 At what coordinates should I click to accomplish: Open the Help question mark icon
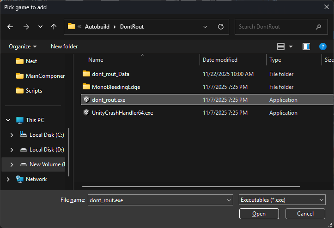(x=323, y=47)
